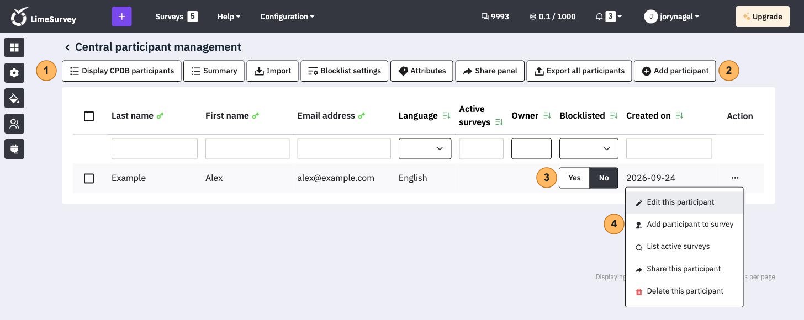804x320 pixels.
Task: Choose Edit this participant
Action: click(684, 202)
